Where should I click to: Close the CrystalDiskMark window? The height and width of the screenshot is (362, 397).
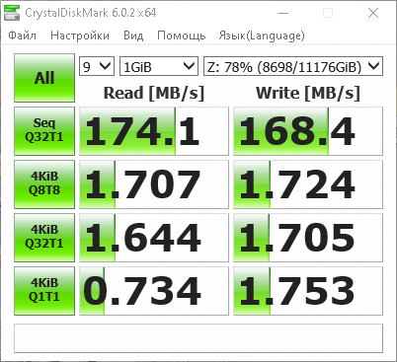tap(373, 13)
